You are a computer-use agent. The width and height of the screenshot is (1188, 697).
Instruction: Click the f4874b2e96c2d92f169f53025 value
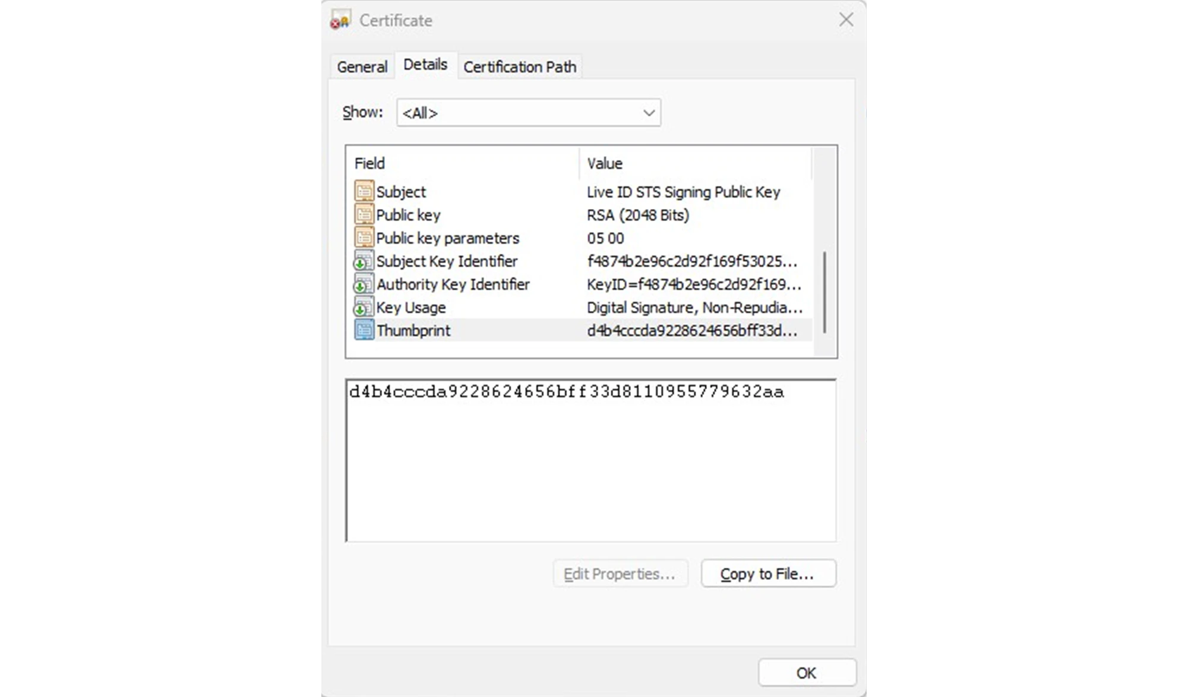pyautogui.click(x=692, y=261)
